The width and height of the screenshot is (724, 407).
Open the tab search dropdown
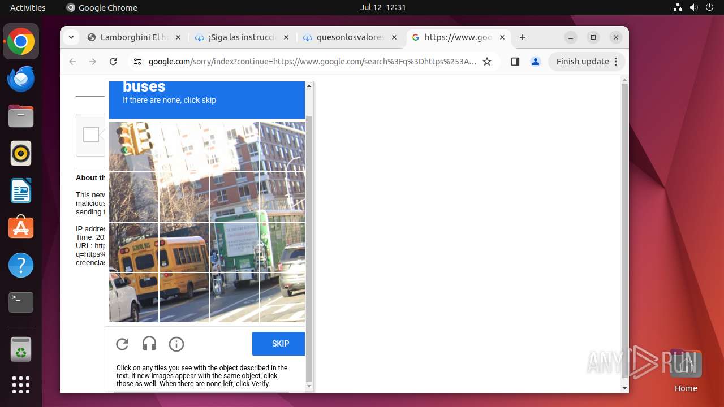(71, 37)
